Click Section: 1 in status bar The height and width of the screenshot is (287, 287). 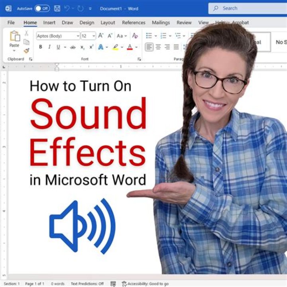coord(12,284)
